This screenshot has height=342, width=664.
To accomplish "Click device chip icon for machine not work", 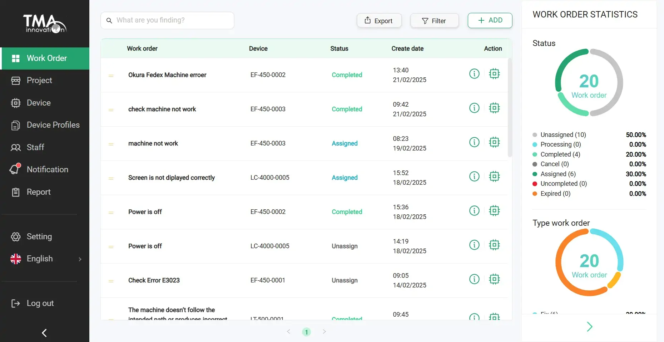I will [x=494, y=142].
